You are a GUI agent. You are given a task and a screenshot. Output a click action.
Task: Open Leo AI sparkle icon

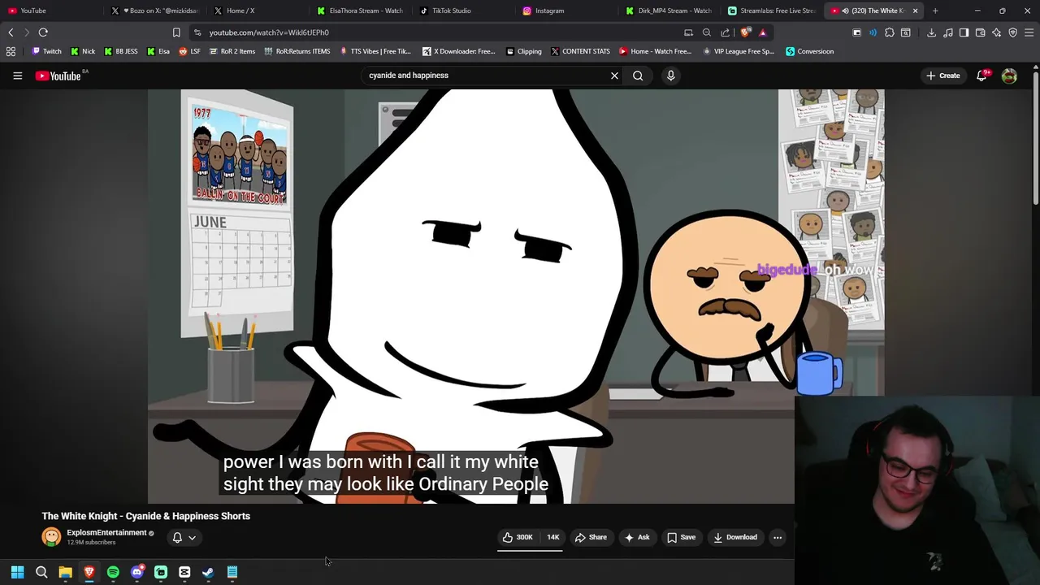coord(996,32)
